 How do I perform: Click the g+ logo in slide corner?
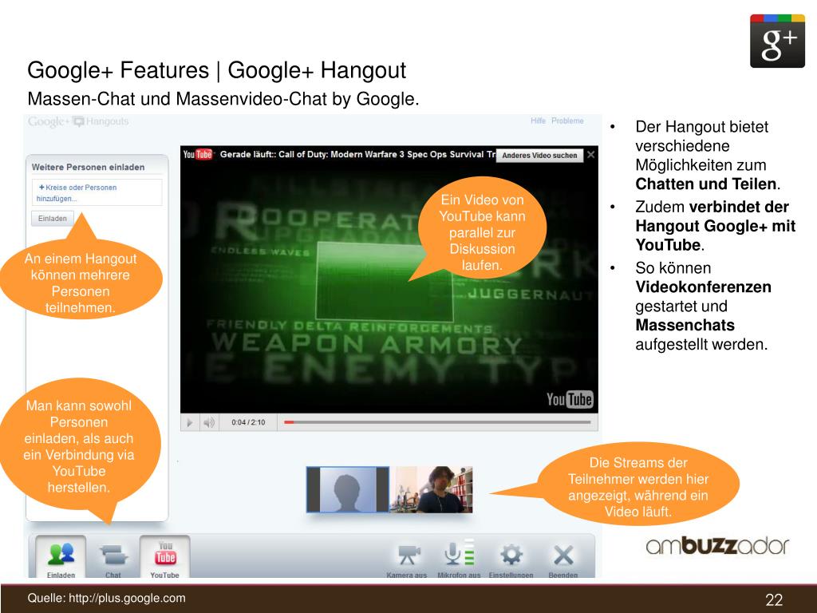point(777,42)
